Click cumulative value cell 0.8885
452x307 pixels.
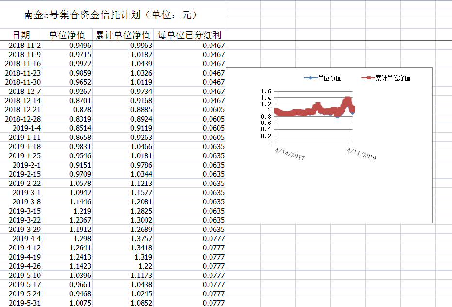[123, 109]
